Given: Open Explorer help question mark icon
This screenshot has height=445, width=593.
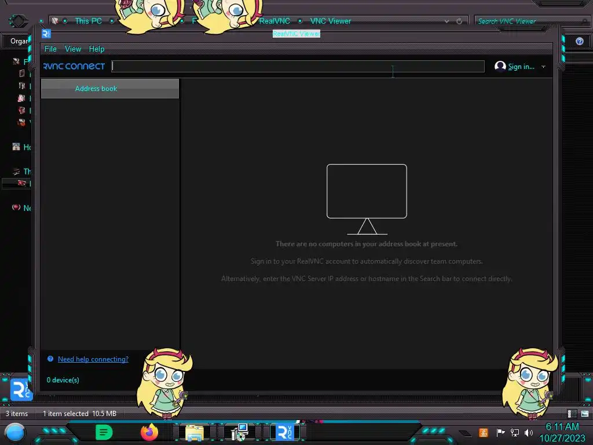Looking at the screenshot, I should click(579, 41).
